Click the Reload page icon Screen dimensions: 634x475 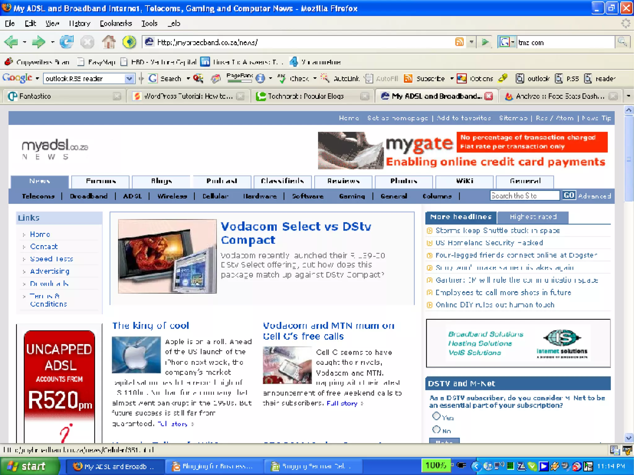[67, 42]
